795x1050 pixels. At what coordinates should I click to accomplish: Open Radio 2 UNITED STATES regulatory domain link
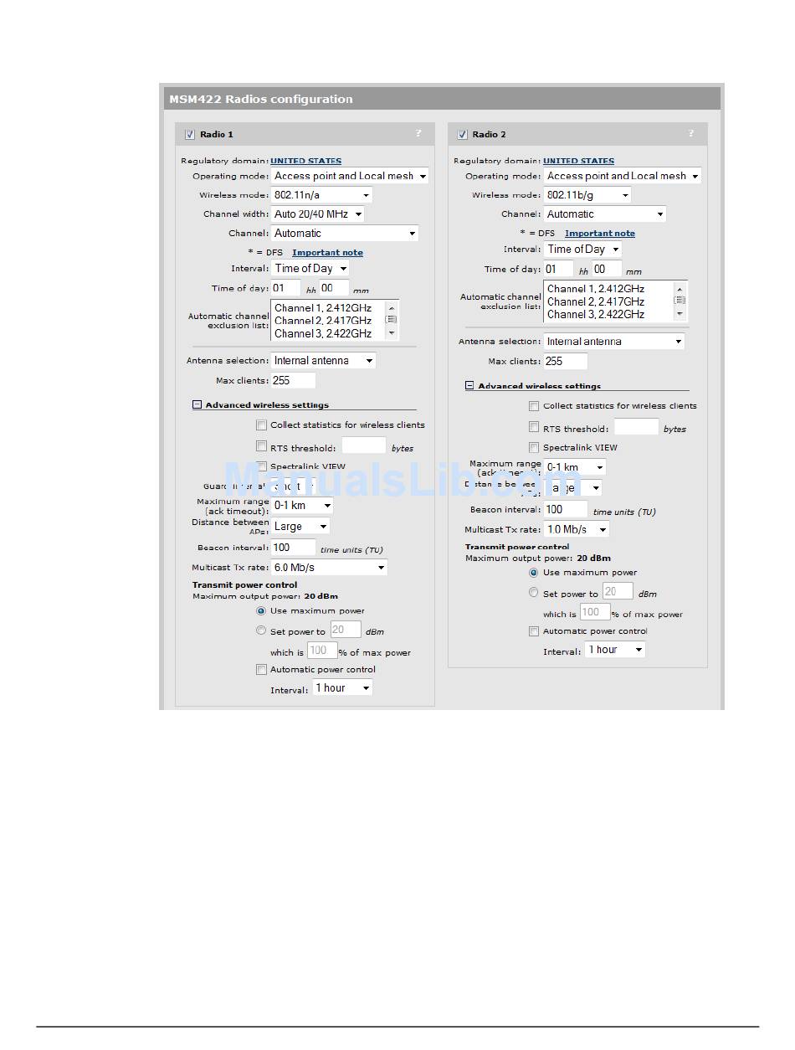pyautogui.click(x=578, y=161)
